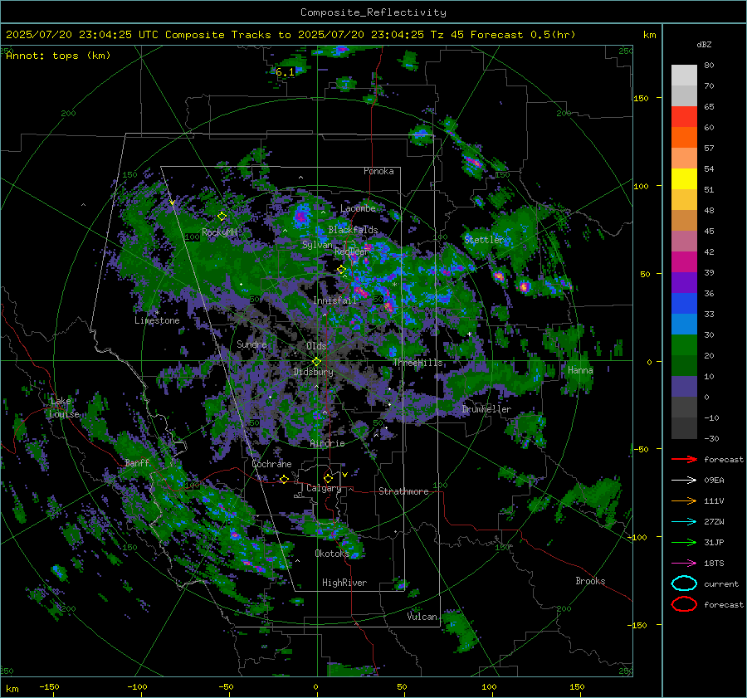The image size is (747, 698).
Task: Click the magenta 18TS arrow icon
Action: tap(684, 564)
